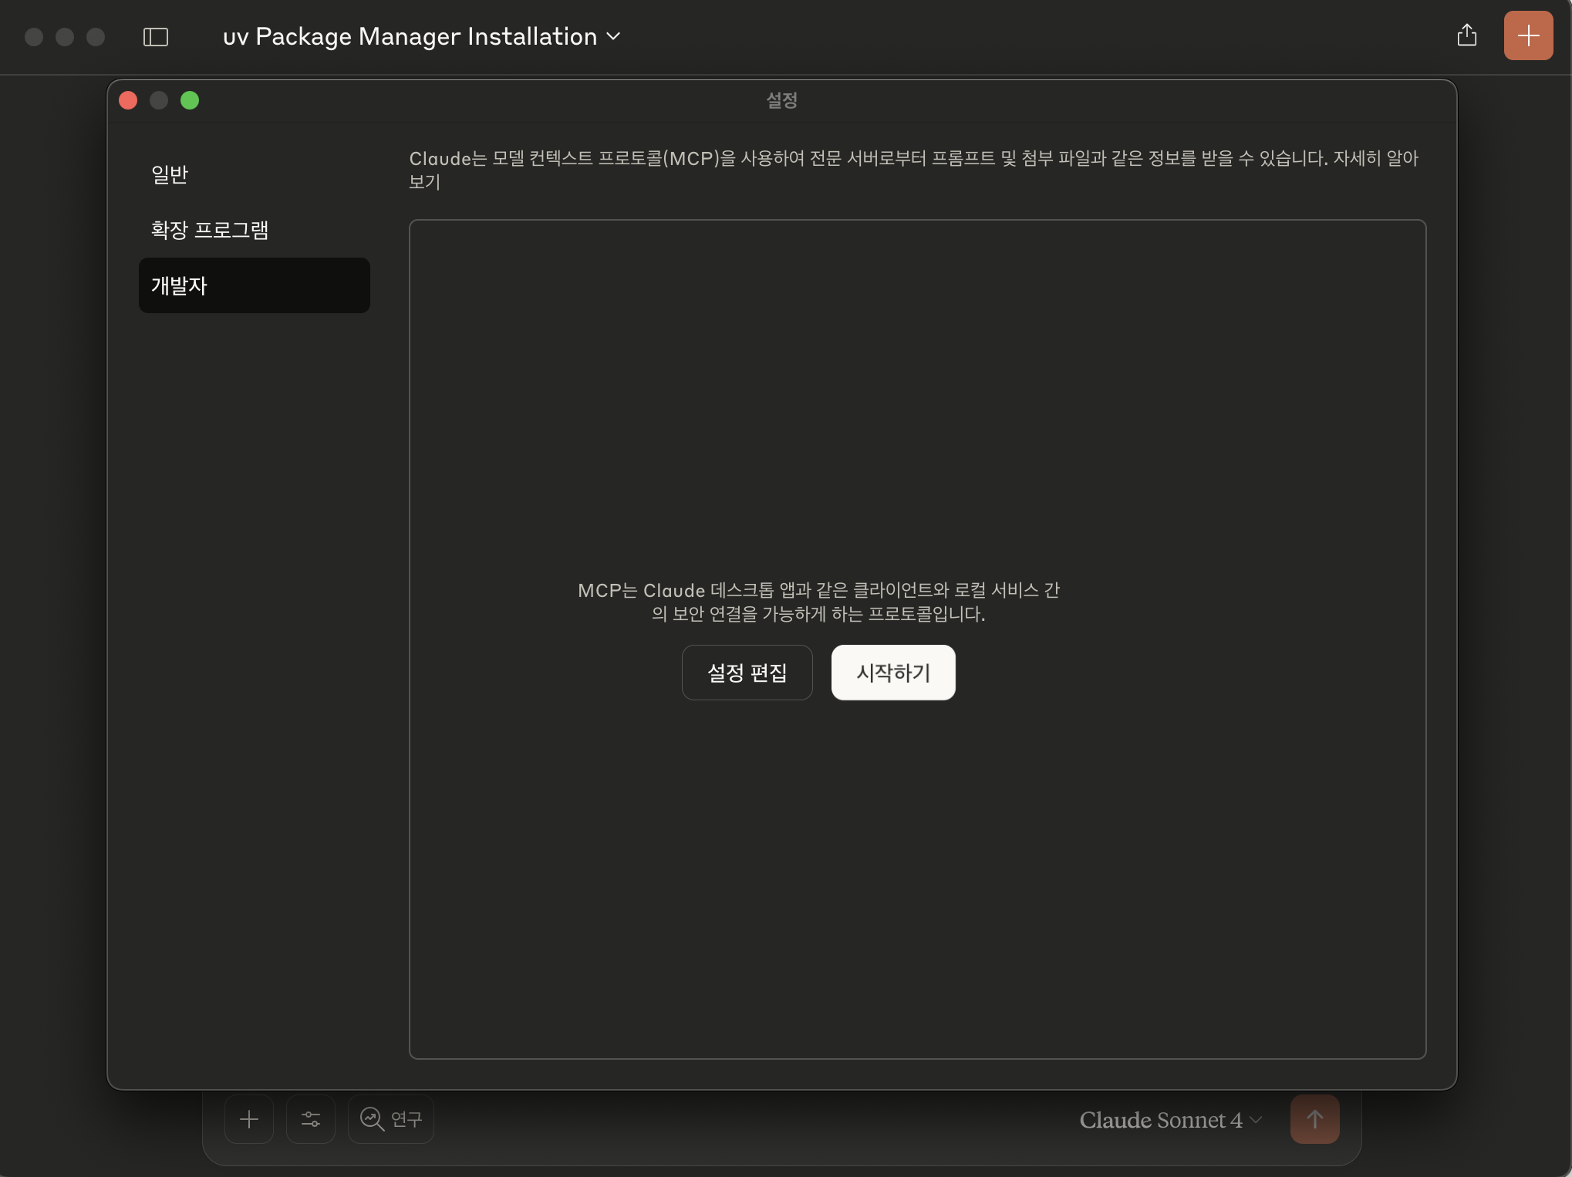Viewport: 1572px width, 1177px height.
Task: Open the tools sliders icon
Action: (x=311, y=1118)
